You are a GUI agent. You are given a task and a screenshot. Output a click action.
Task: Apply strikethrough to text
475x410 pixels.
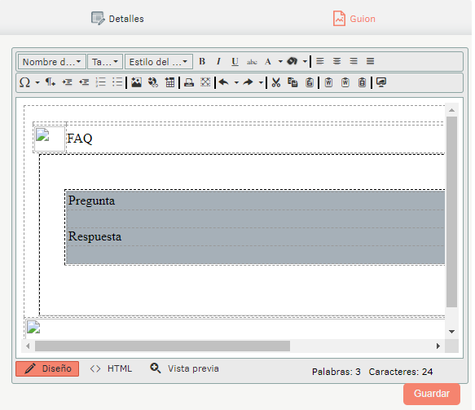click(252, 61)
